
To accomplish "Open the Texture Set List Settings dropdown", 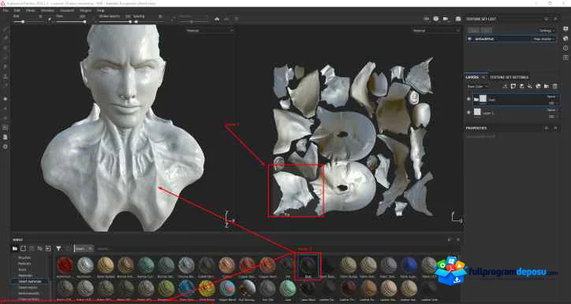I will point(547,31).
